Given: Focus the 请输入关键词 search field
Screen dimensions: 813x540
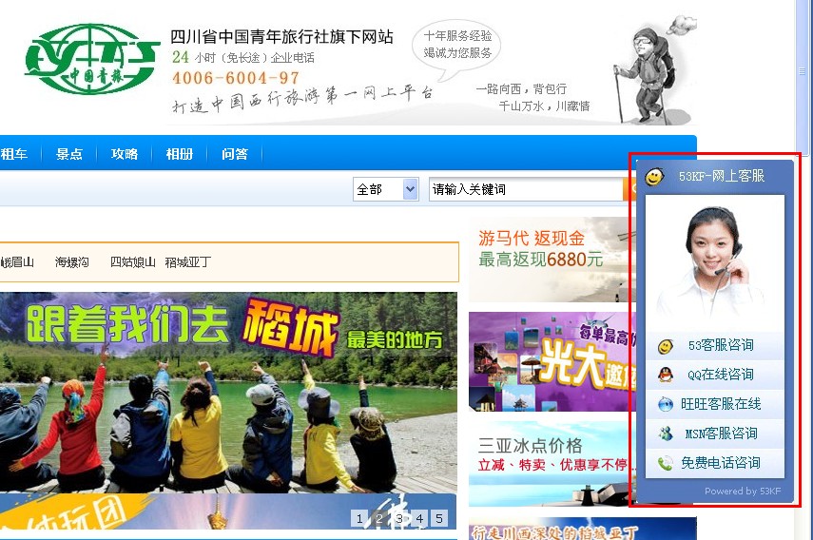Looking at the screenshot, I should coord(523,189).
